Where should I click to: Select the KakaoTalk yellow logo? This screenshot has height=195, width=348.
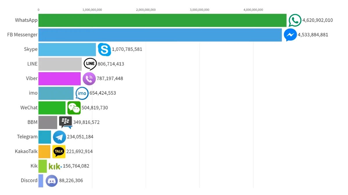pyautogui.click(x=59, y=151)
